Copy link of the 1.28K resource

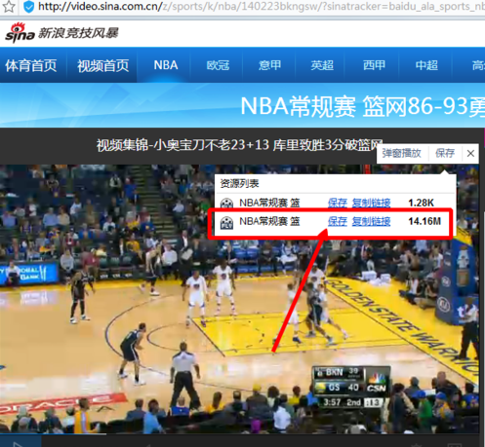pos(371,203)
